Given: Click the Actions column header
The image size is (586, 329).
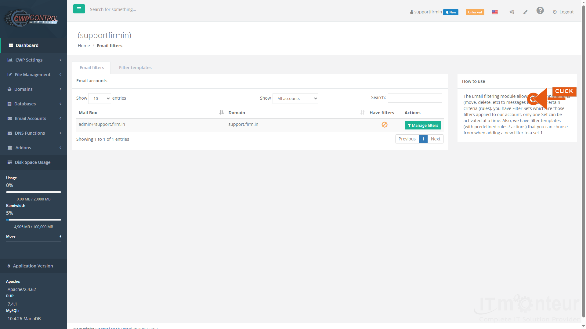Looking at the screenshot, I should 412,113.
